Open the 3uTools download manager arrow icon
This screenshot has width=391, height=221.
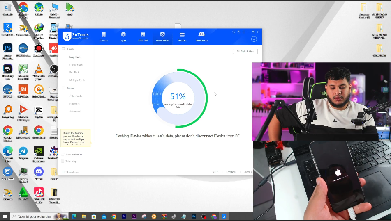click(x=254, y=39)
